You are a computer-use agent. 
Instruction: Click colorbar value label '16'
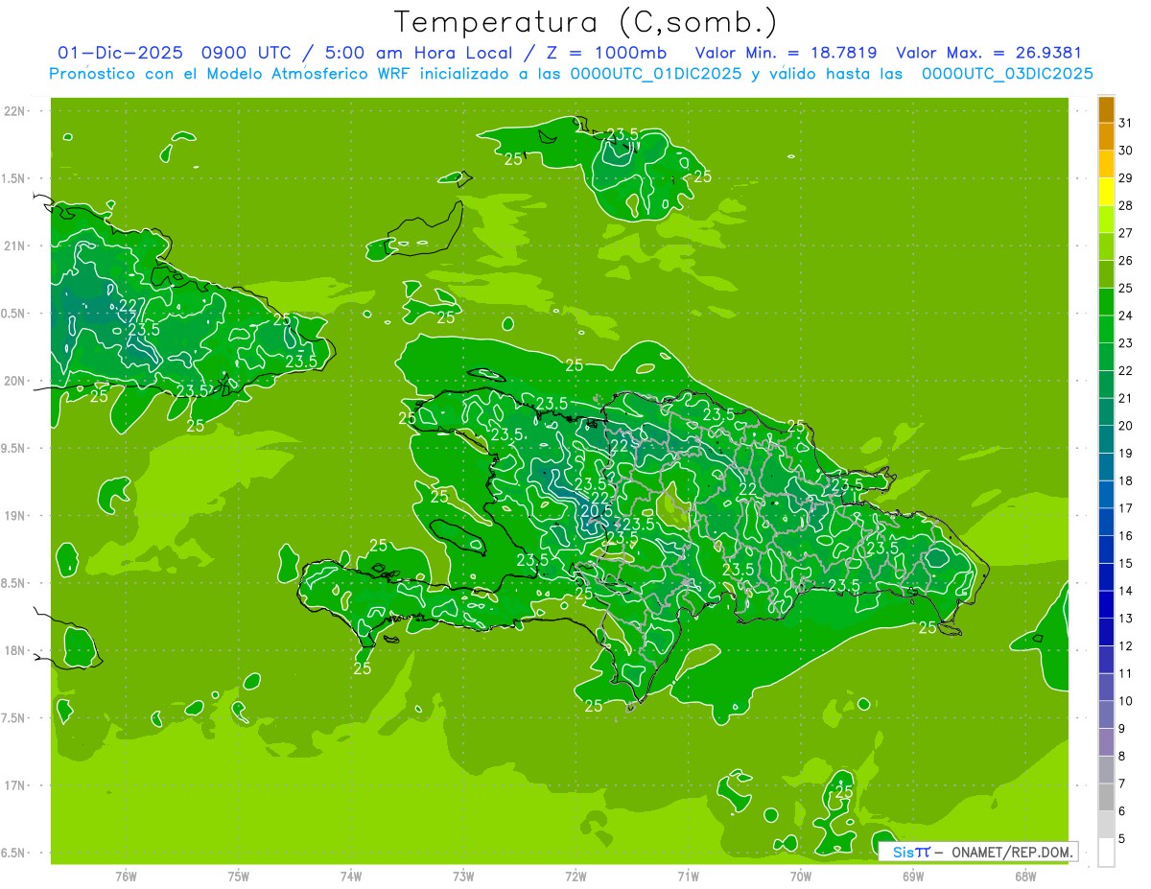tap(1126, 536)
